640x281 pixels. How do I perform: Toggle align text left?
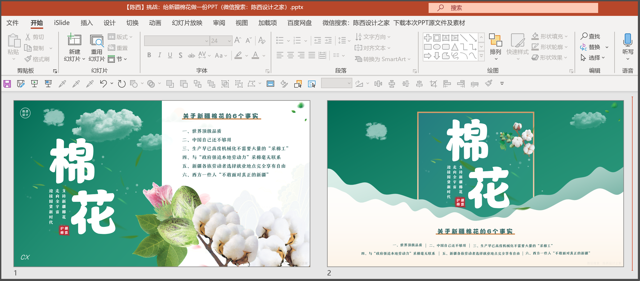[280, 55]
